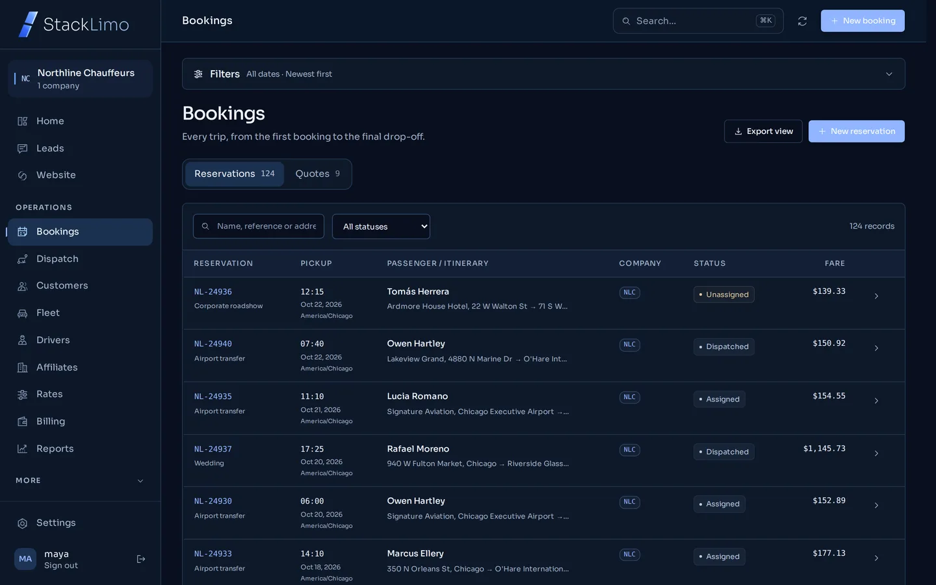This screenshot has height=585, width=936.
Task: Click the Home icon in sidebar
Action: coord(23,122)
